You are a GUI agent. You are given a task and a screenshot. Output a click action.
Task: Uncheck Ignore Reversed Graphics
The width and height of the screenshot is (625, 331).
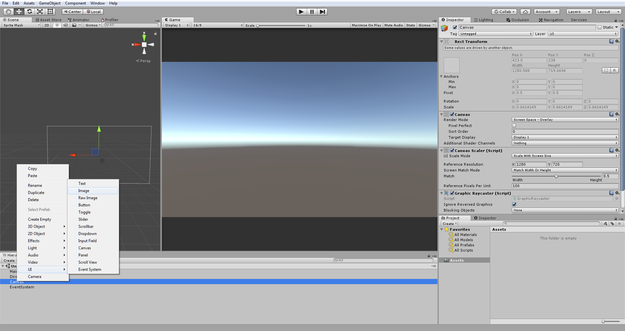[514, 204]
